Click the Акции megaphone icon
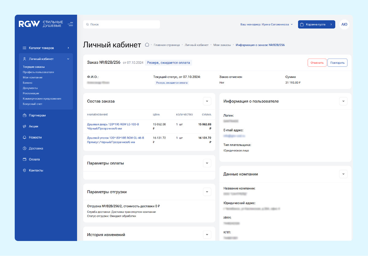 point(25,126)
